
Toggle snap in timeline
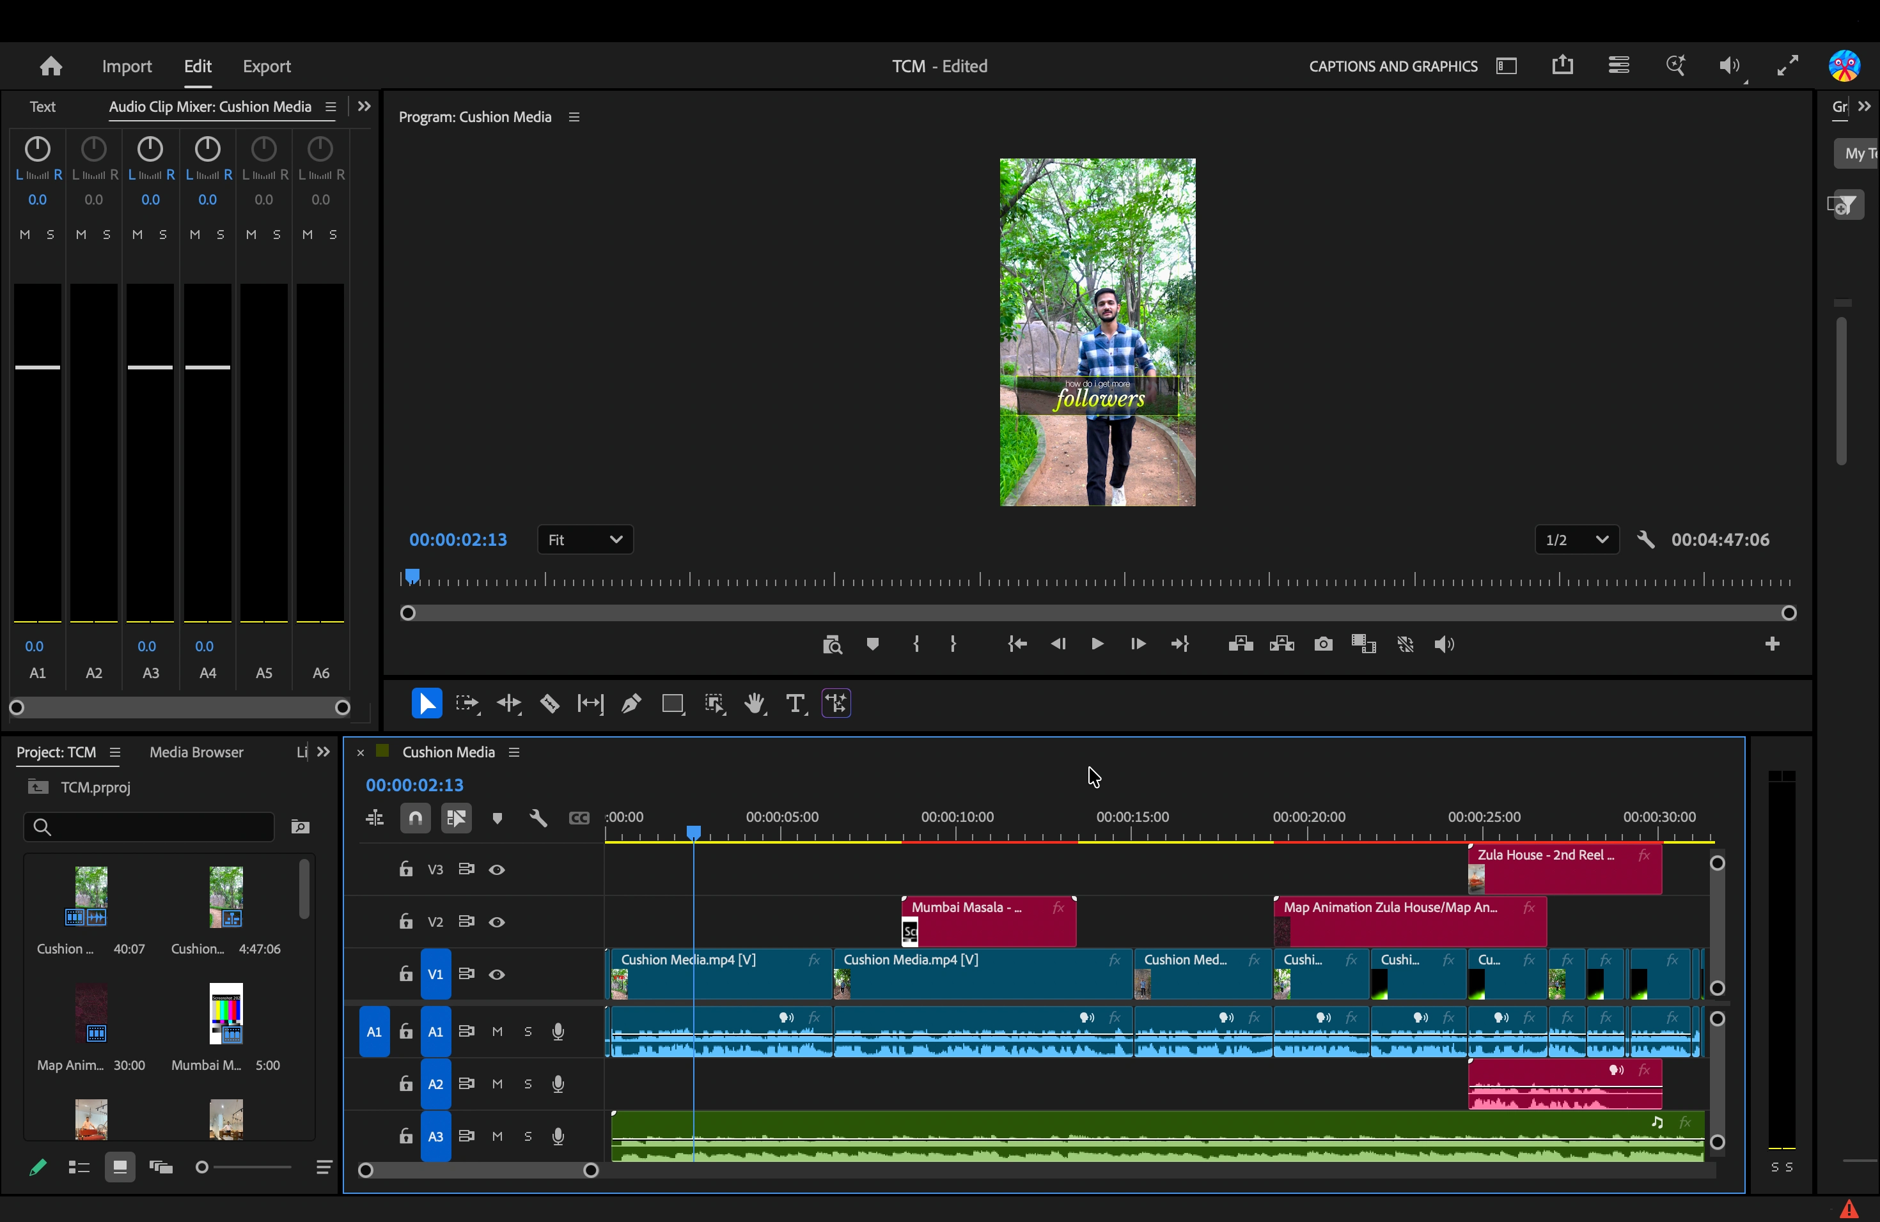(x=416, y=818)
